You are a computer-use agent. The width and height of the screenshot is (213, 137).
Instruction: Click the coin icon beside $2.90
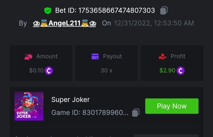point(180,71)
